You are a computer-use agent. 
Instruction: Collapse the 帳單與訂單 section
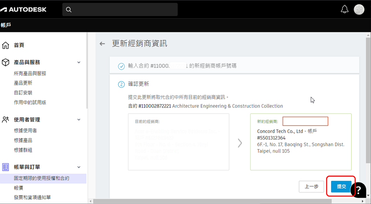click(x=79, y=167)
